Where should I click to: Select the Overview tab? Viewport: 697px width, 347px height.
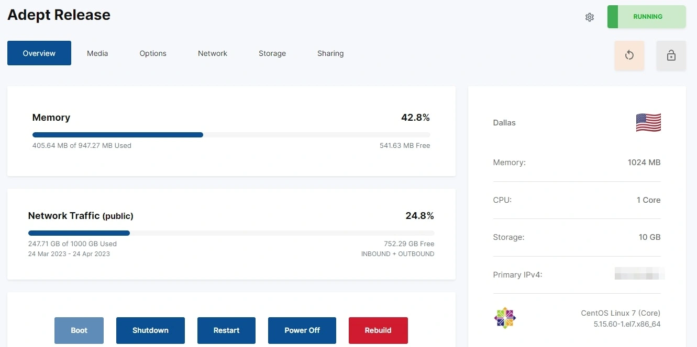(x=39, y=53)
